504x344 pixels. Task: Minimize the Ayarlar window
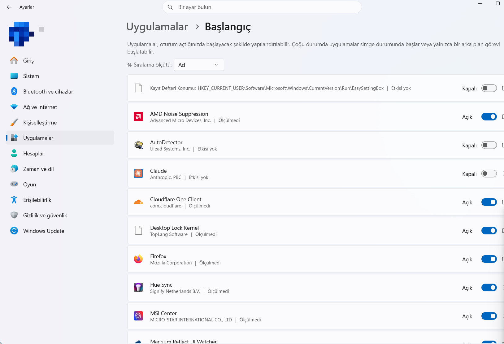click(x=480, y=4)
